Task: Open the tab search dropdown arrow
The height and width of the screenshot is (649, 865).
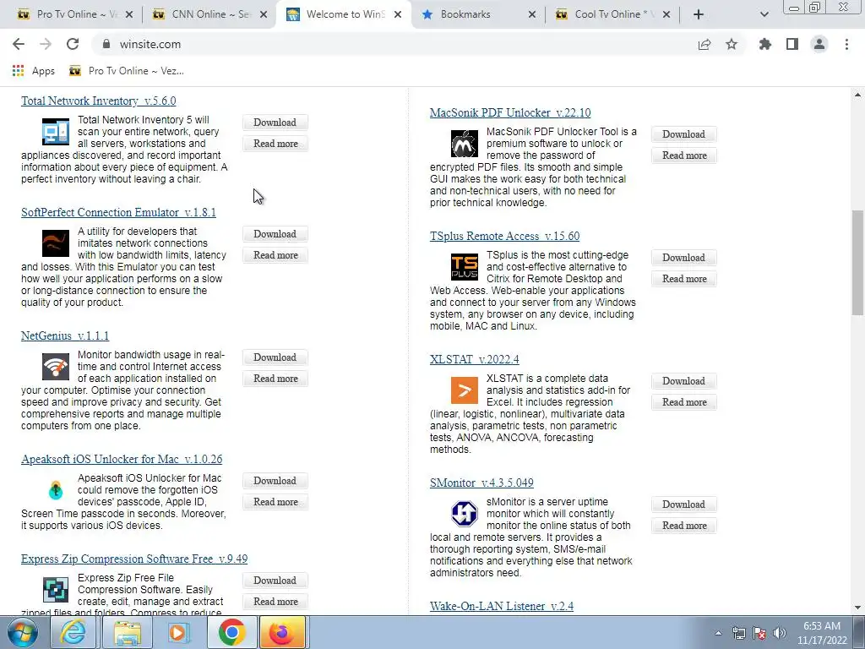Action: (x=764, y=14)
